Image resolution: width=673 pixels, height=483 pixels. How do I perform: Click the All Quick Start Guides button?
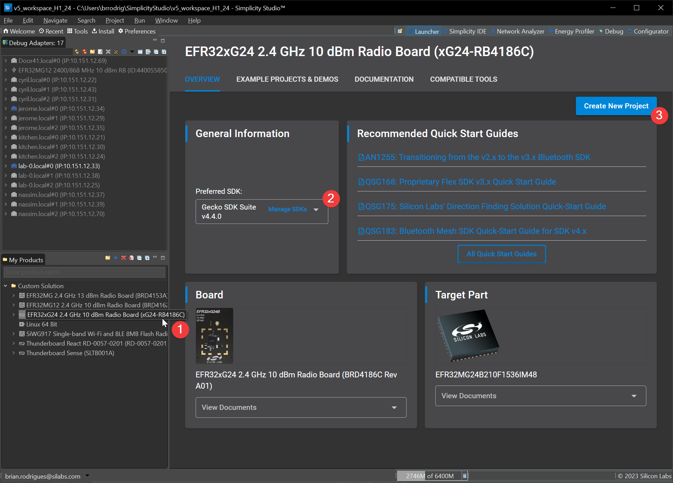[x=502, y=254]
